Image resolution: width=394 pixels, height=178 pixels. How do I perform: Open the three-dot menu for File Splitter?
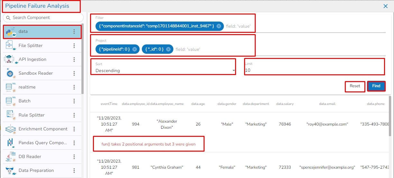74,46
